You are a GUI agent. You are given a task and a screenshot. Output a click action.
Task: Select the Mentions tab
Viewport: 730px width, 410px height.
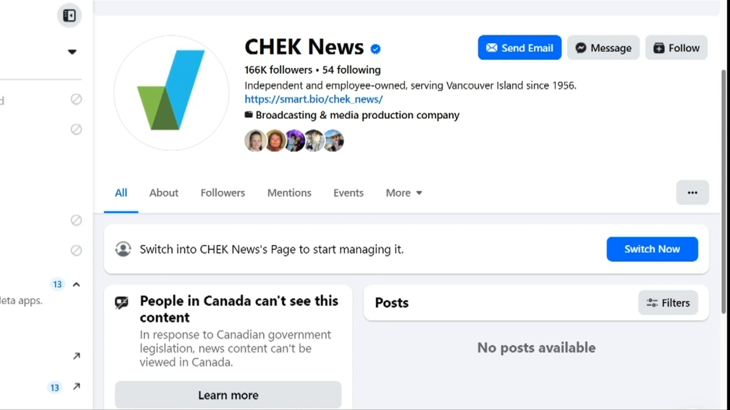click(x=289, y=193)
